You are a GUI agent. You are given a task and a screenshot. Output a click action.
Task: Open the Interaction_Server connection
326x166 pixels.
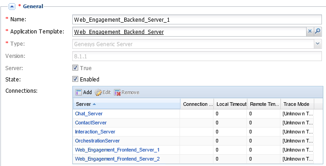click(x=95, y=132)
